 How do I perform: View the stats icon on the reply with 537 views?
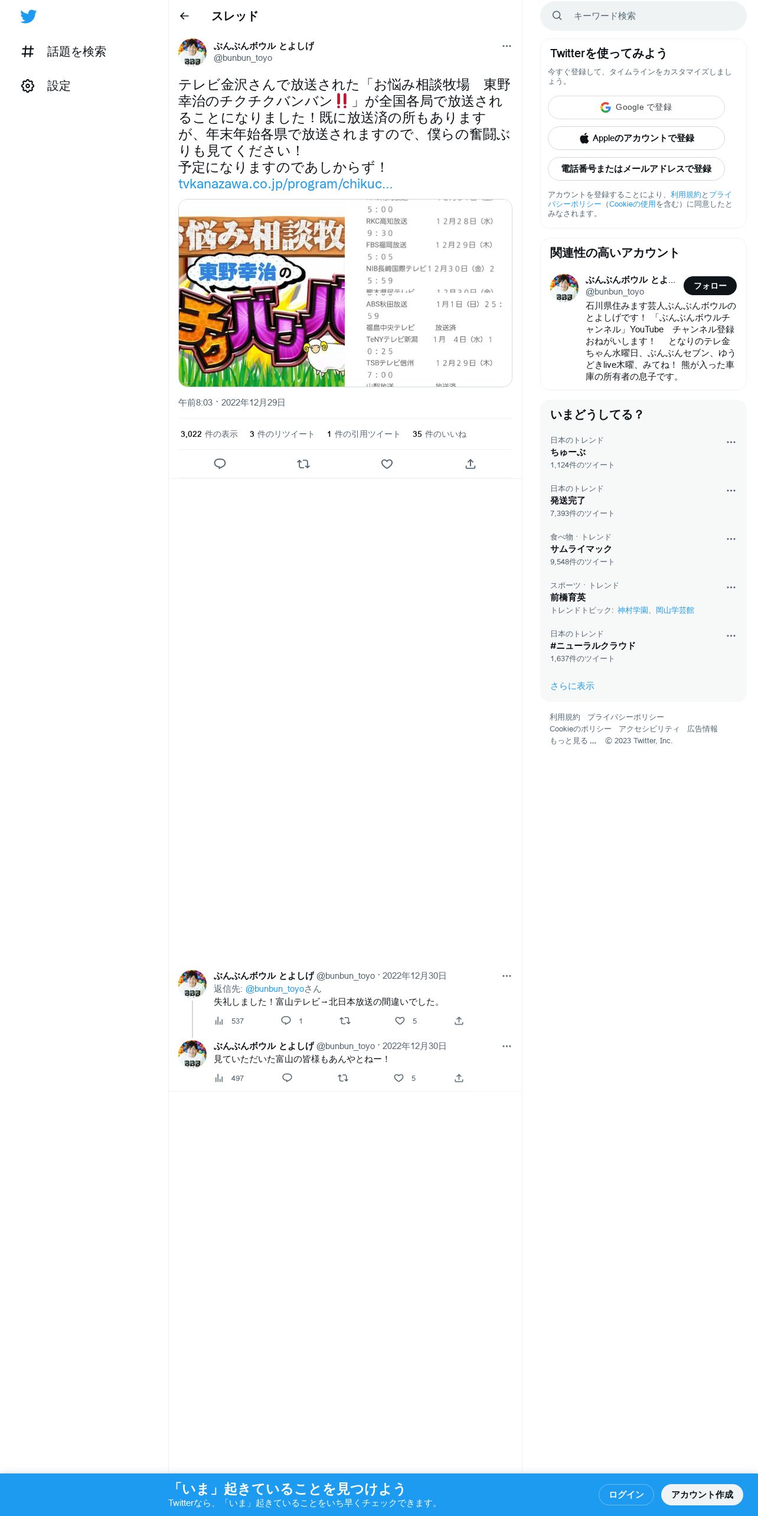coord(219,1021)
